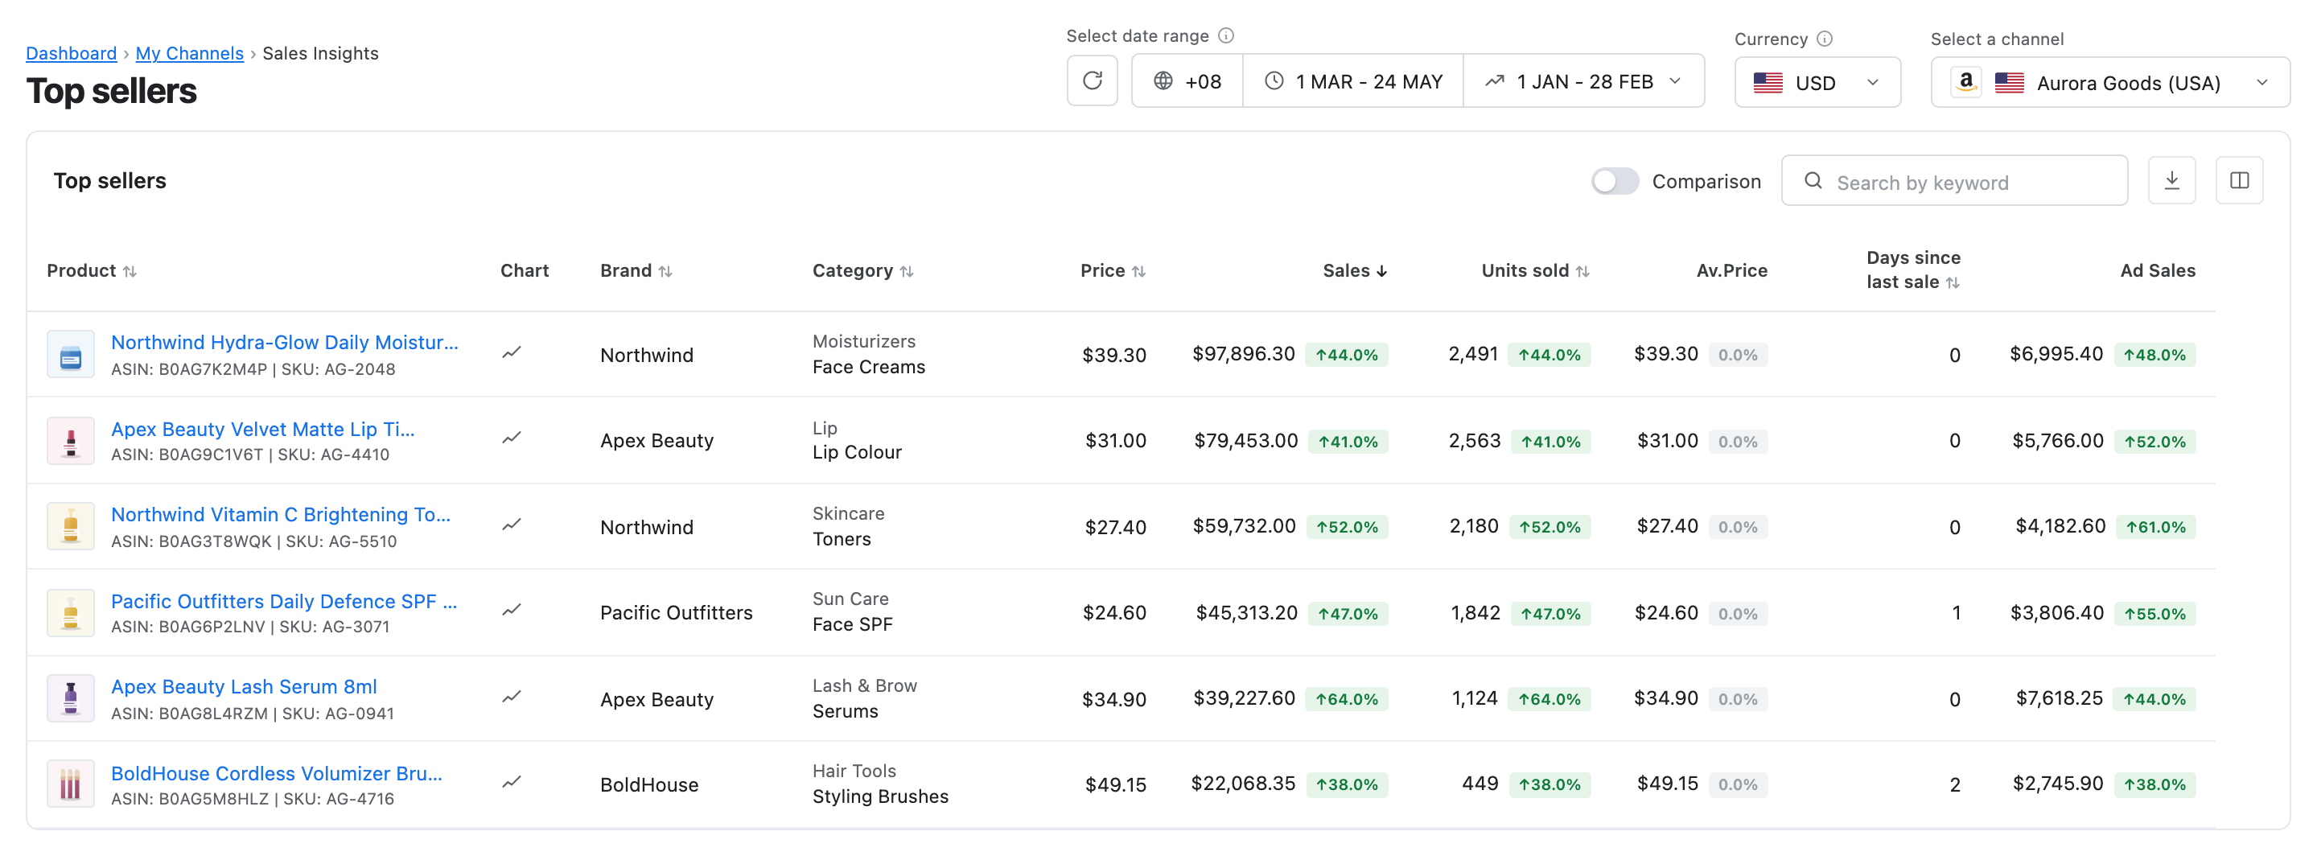The image size is (2317, 856).
Task: Open chart for Pacific Outfitters Daily Defence SPF
Action: click(x=512, y=610)
